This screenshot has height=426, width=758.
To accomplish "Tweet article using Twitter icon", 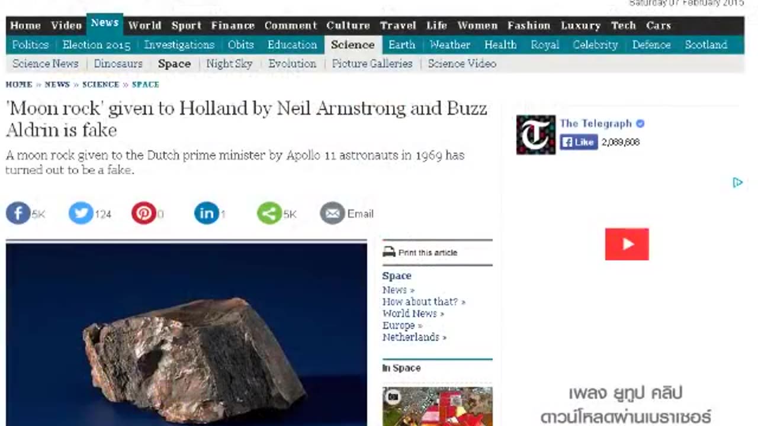I will click(x=81, y=214).
